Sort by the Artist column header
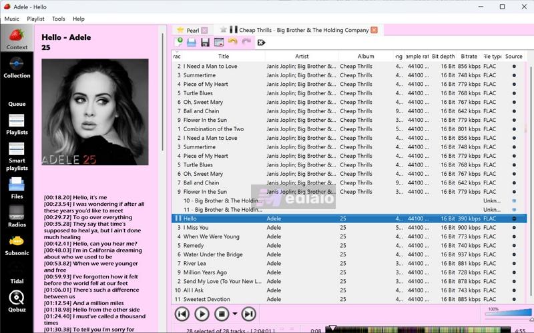The height and width of the screenshot is (333, 534). pyautogui.click(x=302, y=57)
